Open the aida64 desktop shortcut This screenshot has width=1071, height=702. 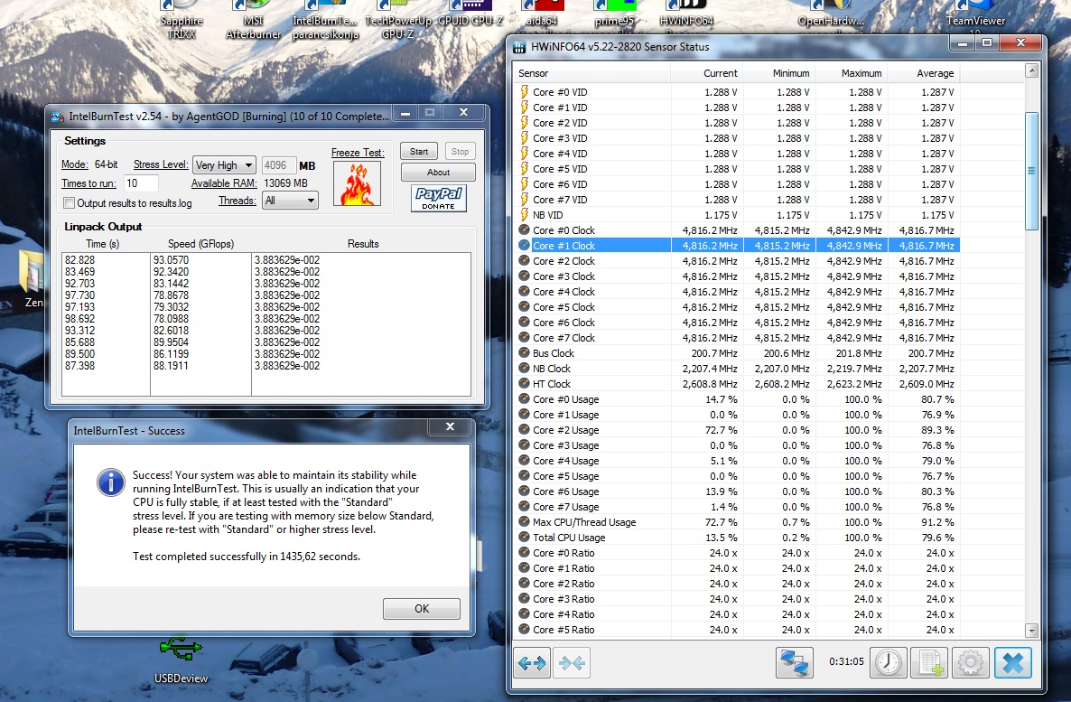(x=542, y=14)
